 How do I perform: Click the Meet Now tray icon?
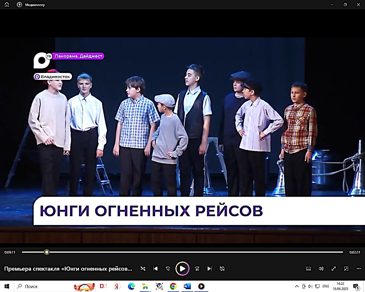coord(304,286)
